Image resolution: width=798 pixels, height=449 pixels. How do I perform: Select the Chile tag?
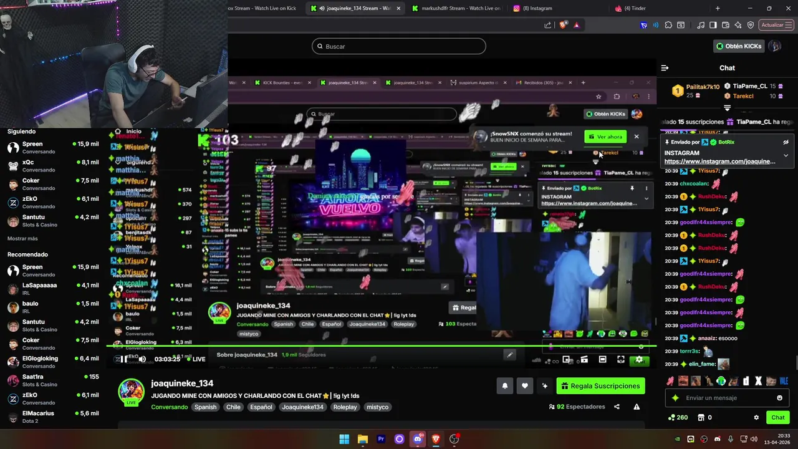(x=233, y=407)
